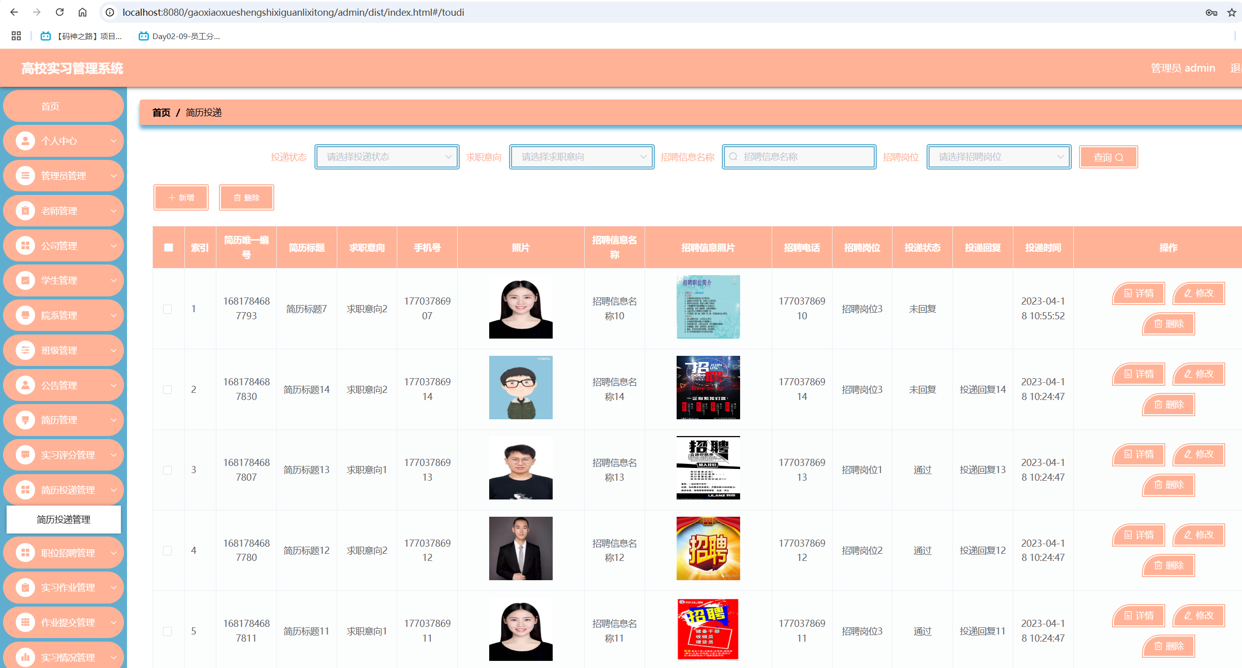Reload the page with the refresh icon
1242x668 pixels.
pyautogui.click(x=59, y=12)
